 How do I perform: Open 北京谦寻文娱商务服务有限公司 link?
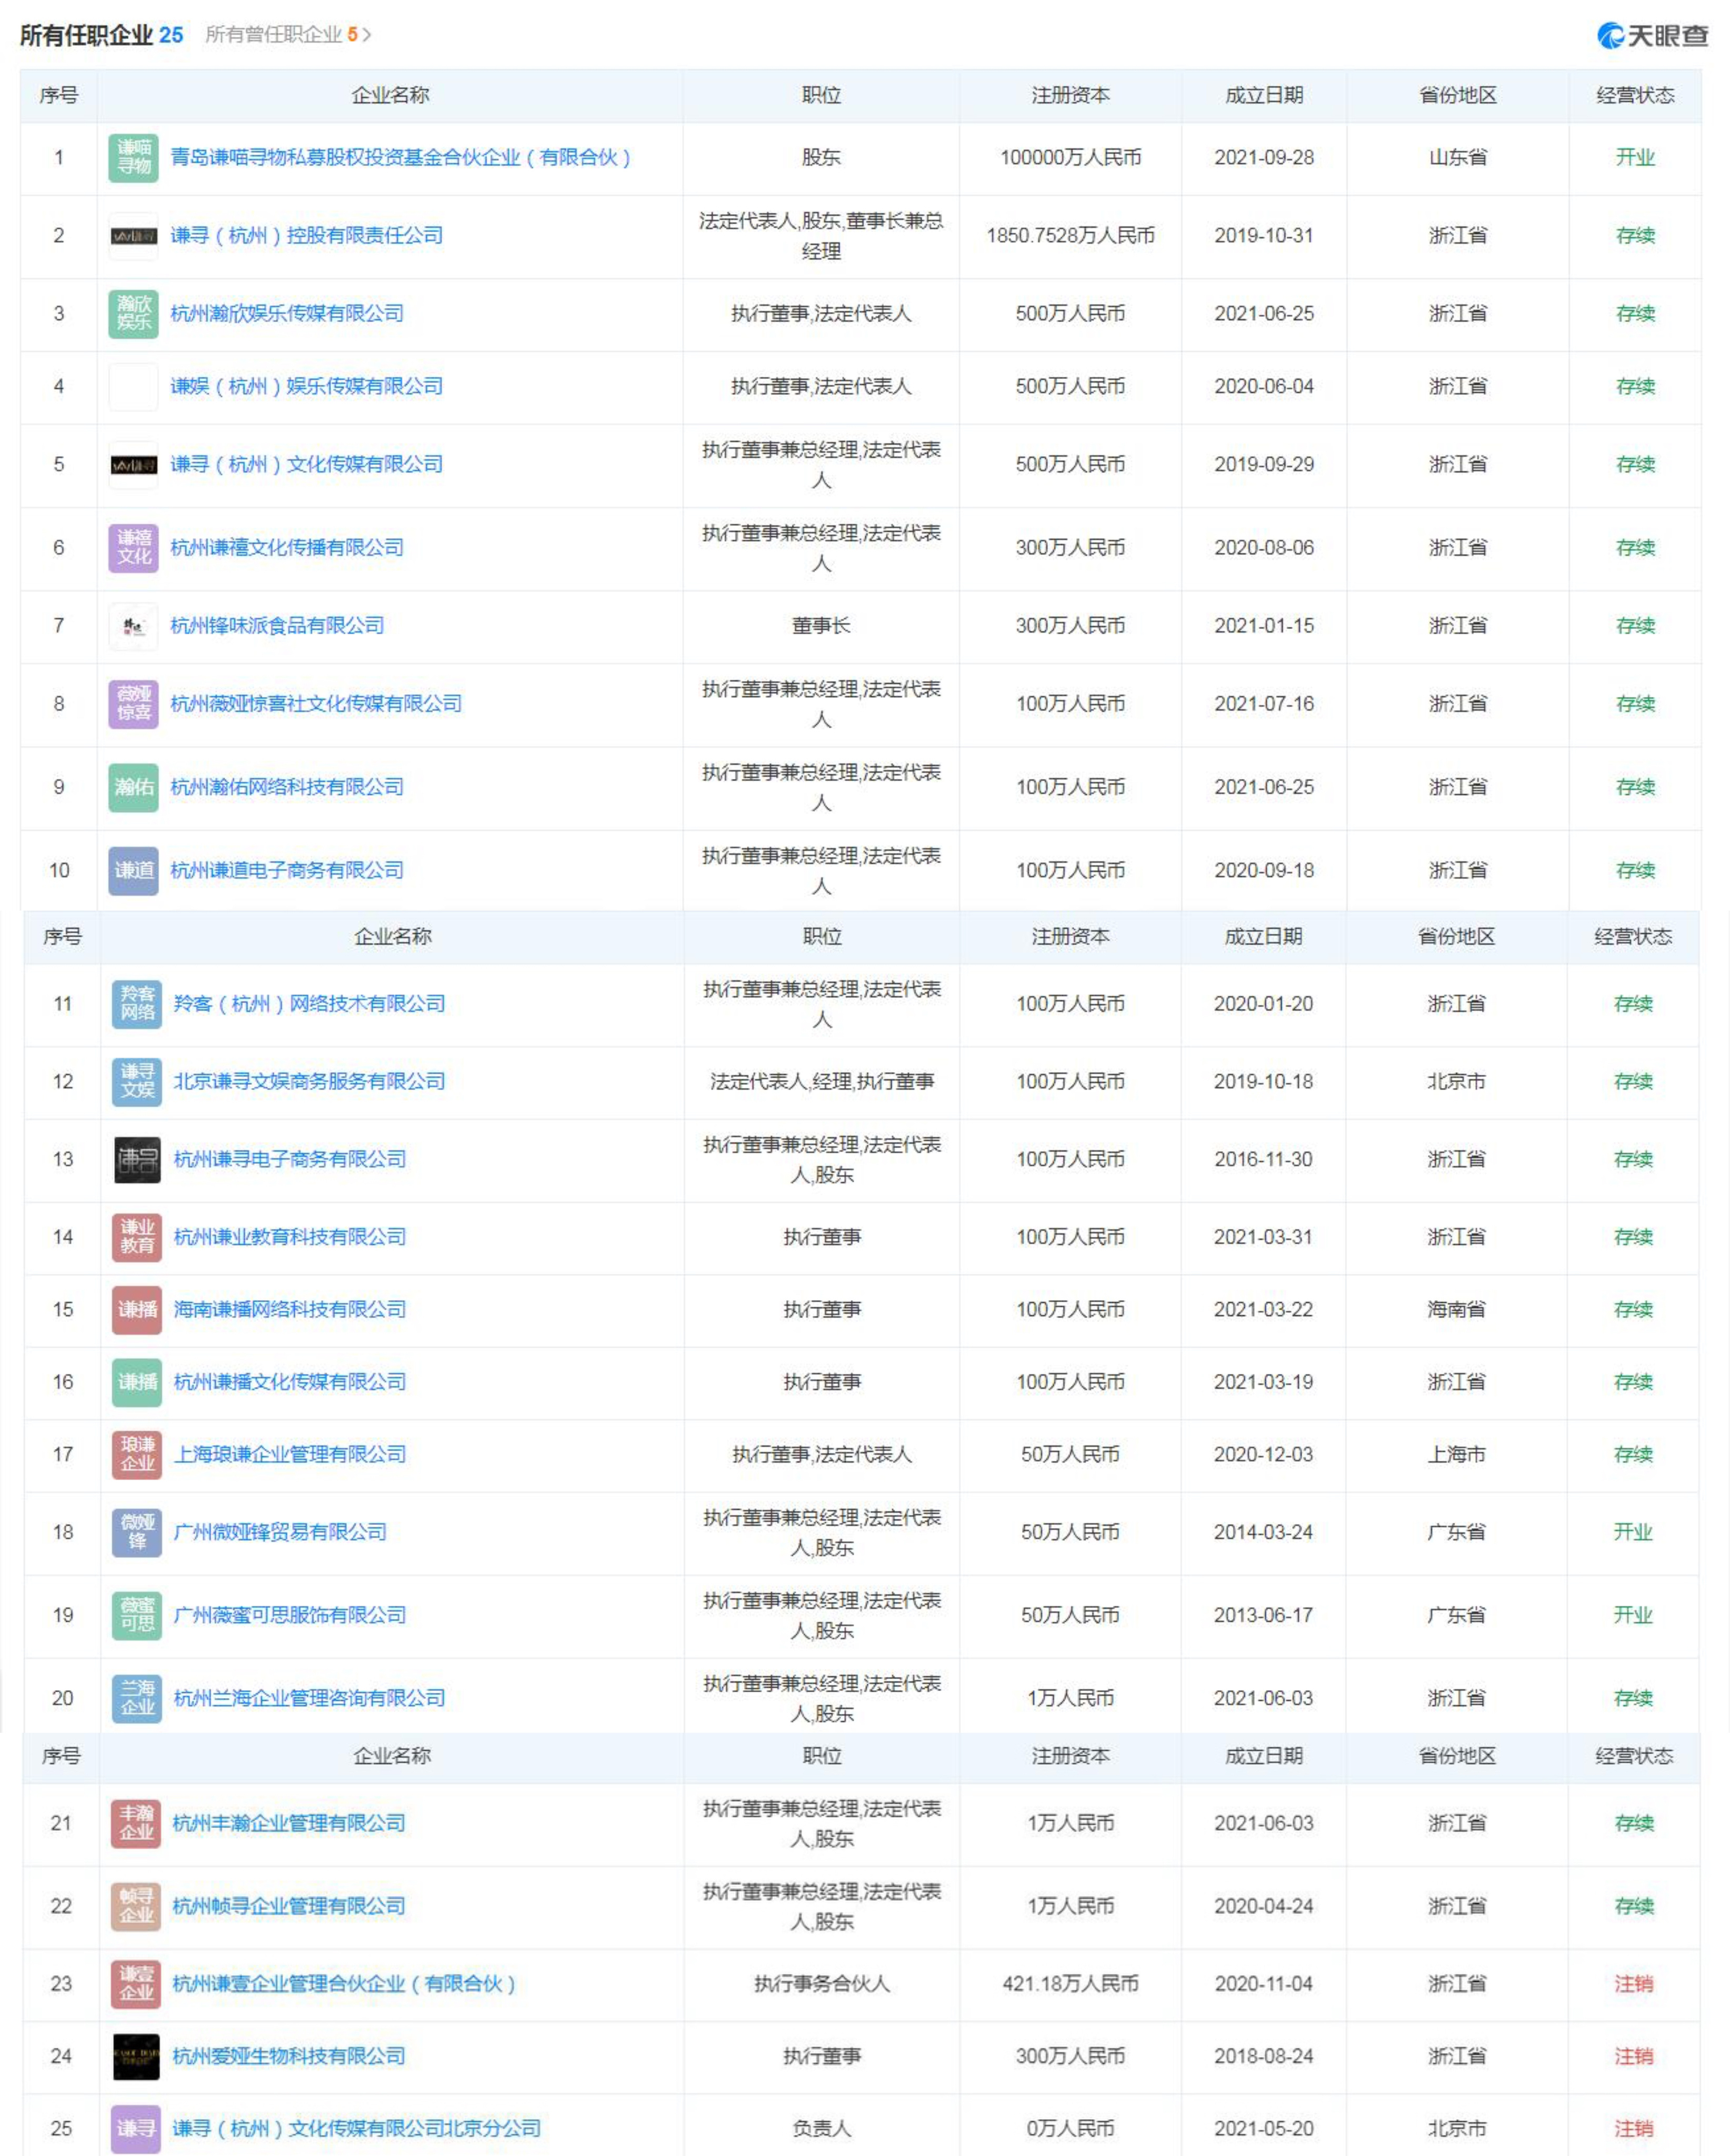tap(309, 1082)
